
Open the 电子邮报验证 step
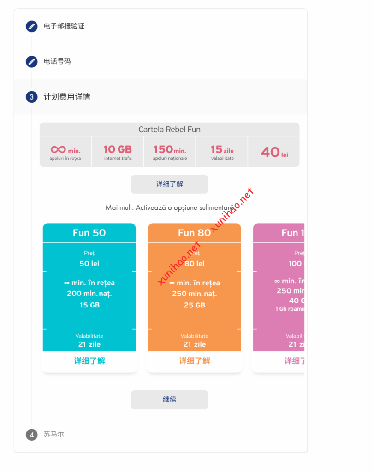click(x=64, y=26)
